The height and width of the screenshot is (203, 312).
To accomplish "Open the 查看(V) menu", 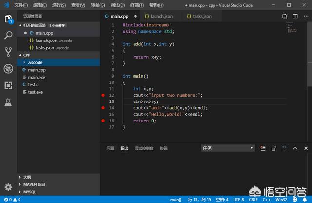I will point(78,5).
